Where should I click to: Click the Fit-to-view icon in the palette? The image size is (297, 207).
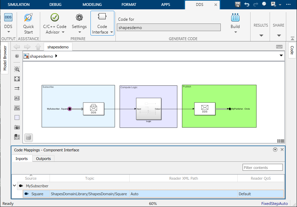click(x=17, y=79)
